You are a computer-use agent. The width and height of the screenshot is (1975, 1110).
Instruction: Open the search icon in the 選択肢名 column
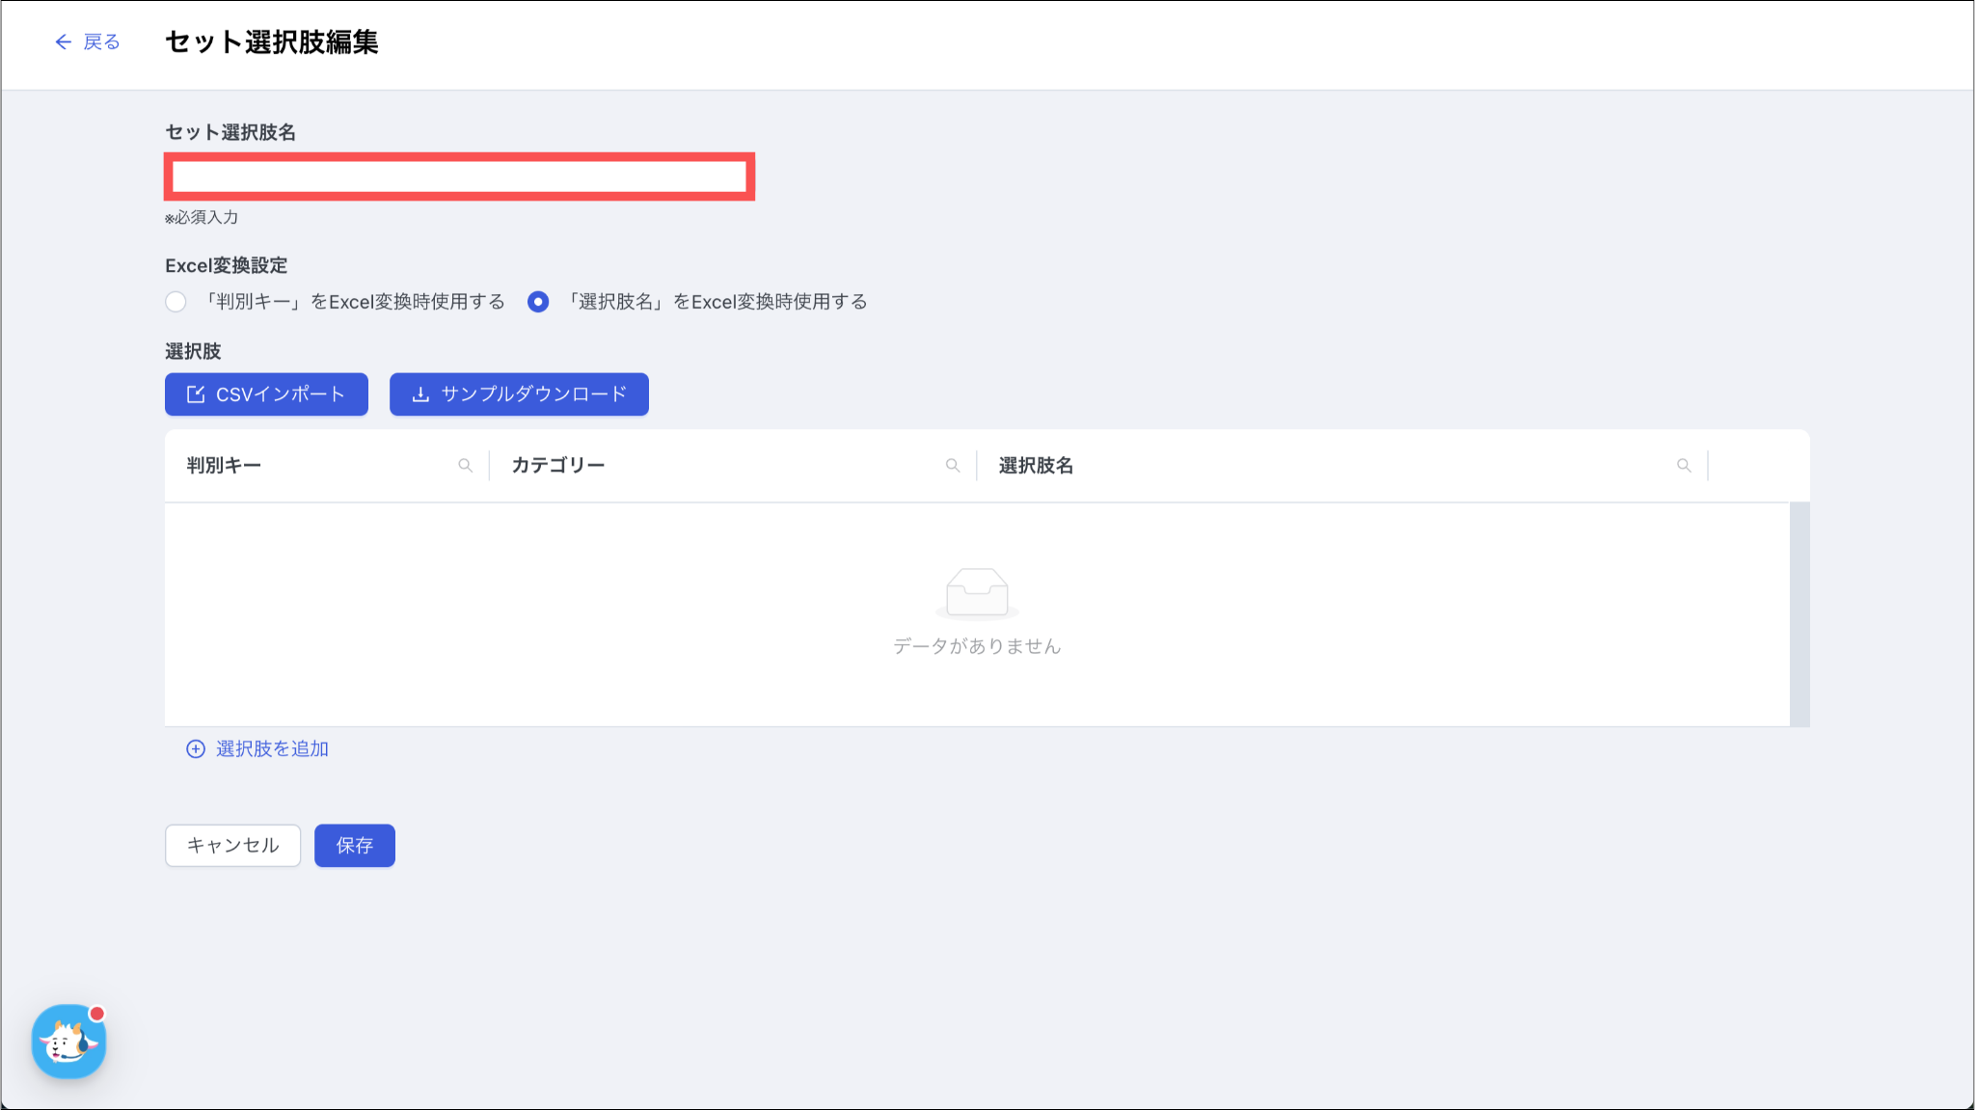tap(1684, 466)
